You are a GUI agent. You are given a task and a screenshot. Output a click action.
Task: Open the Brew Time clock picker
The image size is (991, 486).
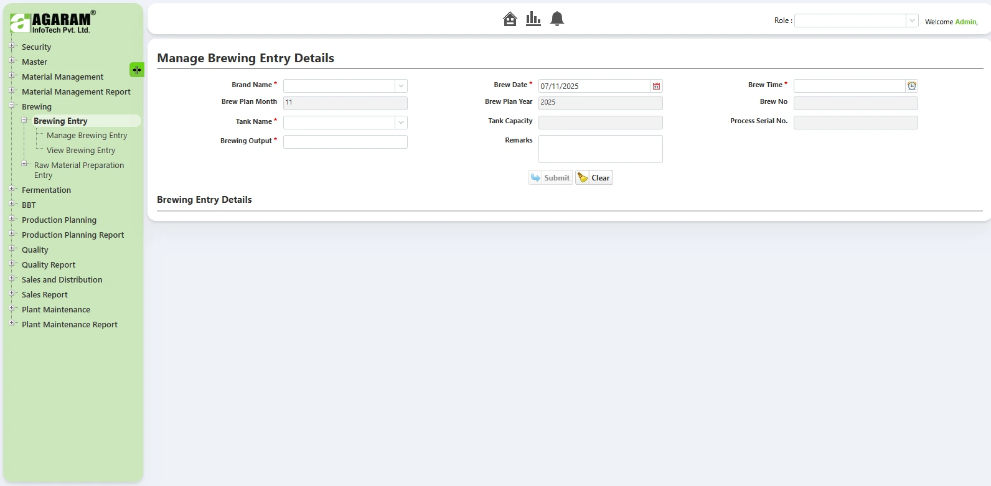pos(912,86)
